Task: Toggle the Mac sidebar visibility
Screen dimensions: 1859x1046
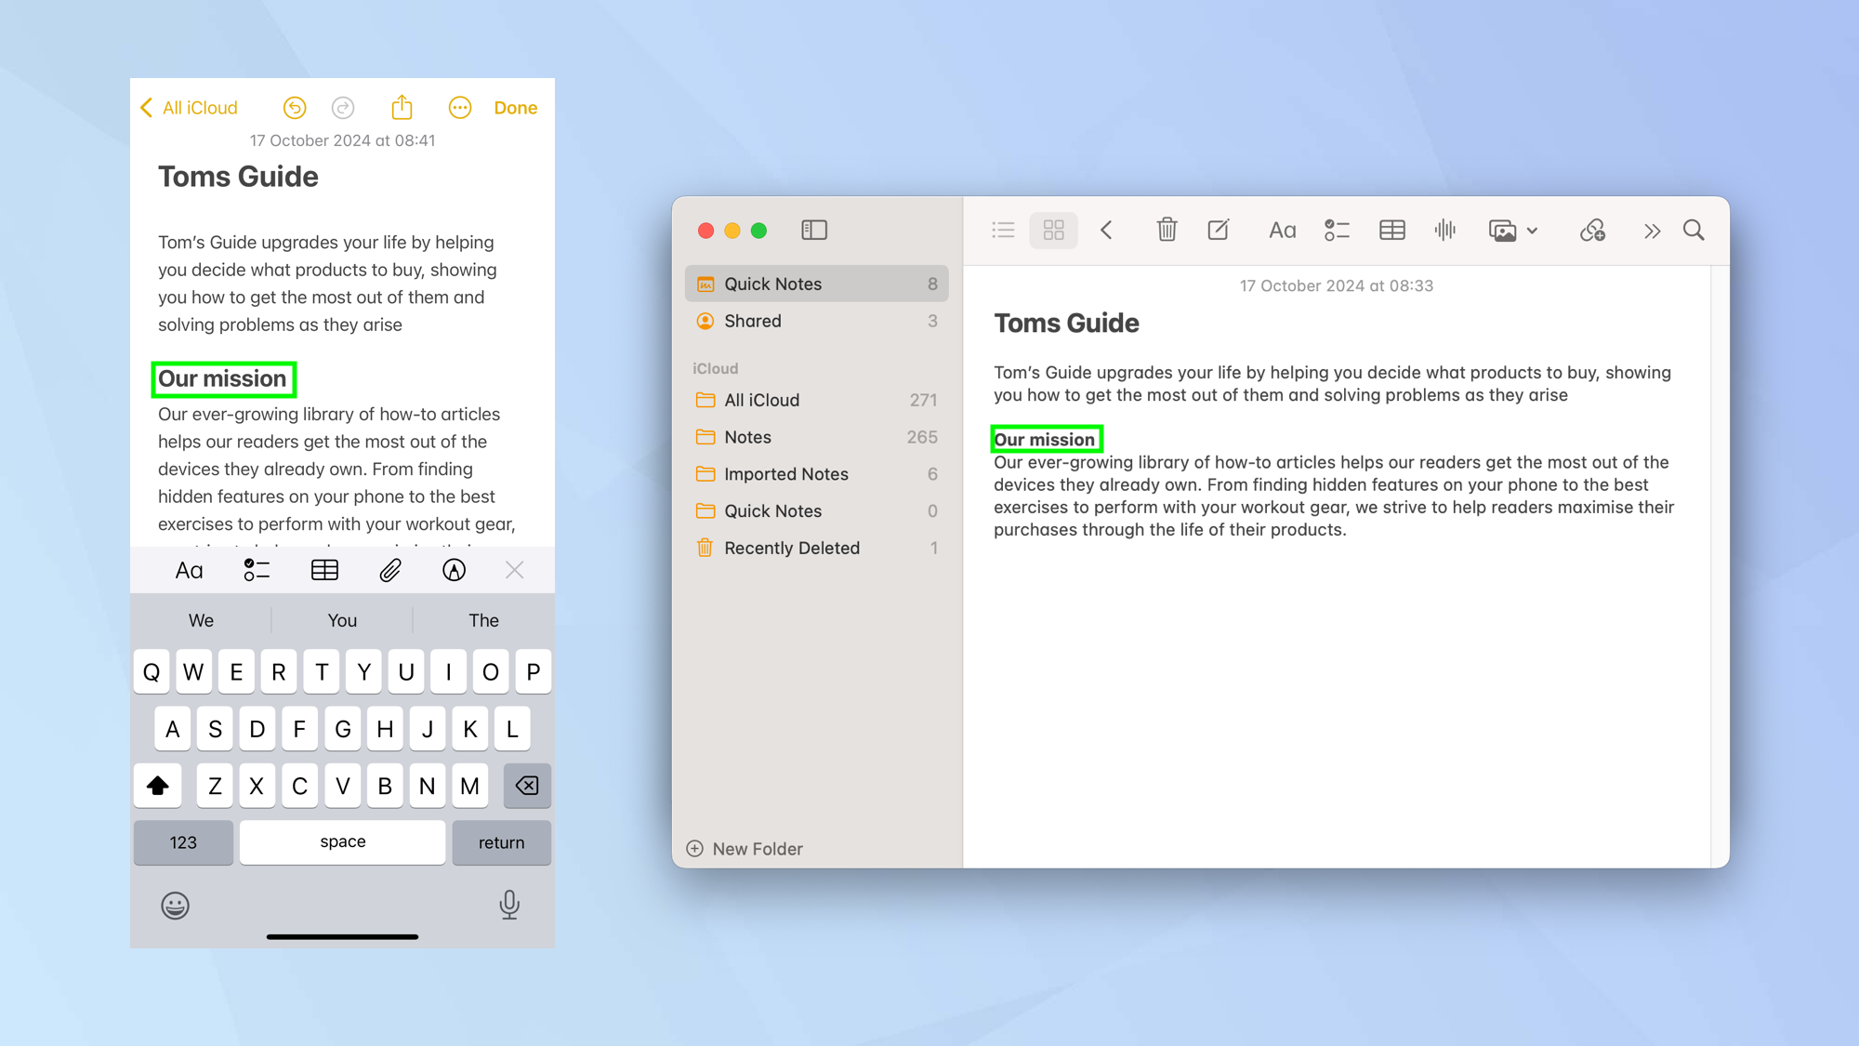Action: (814, 230)
